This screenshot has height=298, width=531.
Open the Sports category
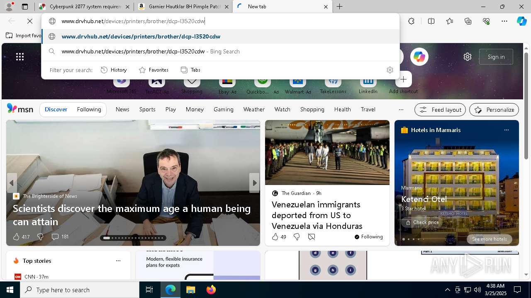tap(147, 110)
